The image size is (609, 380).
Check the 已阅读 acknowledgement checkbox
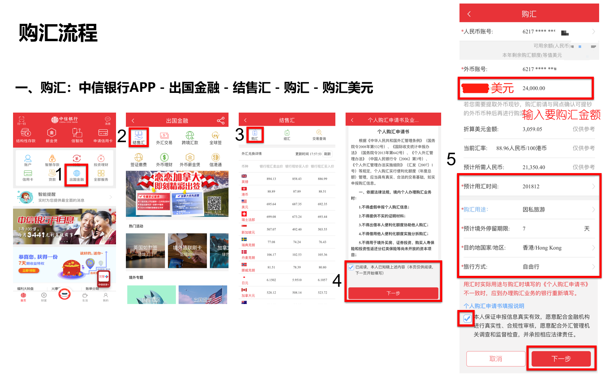tap(351, 267)
